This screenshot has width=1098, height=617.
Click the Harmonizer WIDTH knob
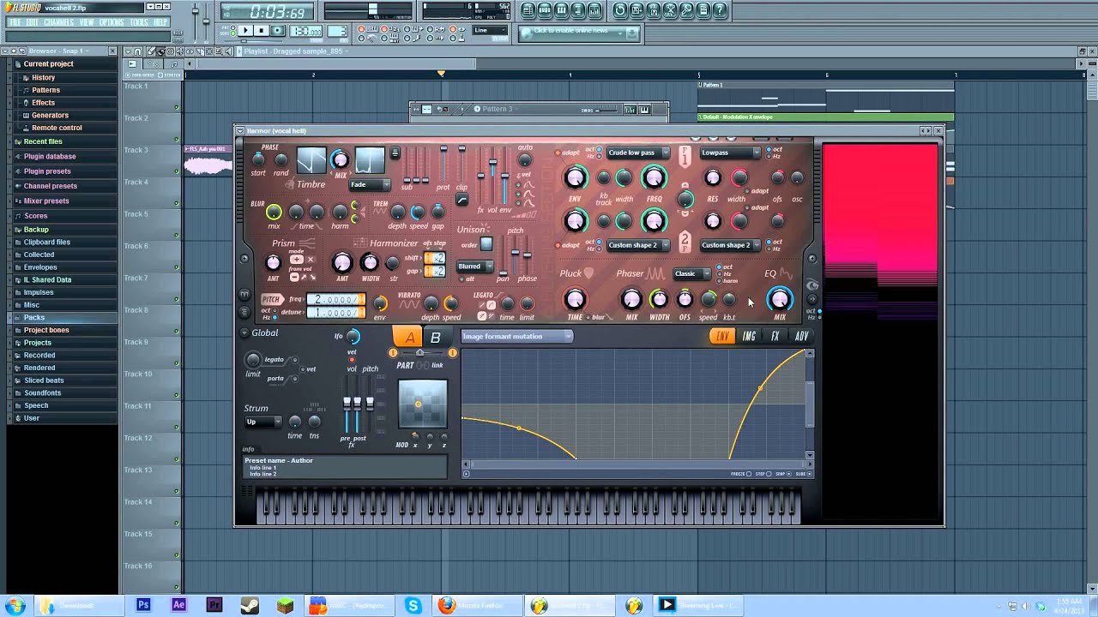(x=370, y=262)
